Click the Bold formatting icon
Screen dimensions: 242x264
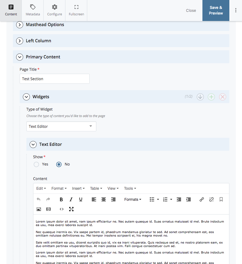point(61,199)
